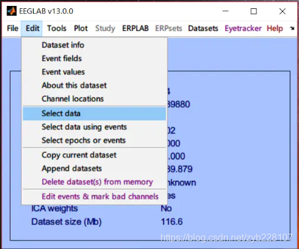Click the menu overflow arrow icon after Help
The height and width of the screenshot is (249, 299).
click(x=292, y=28)
